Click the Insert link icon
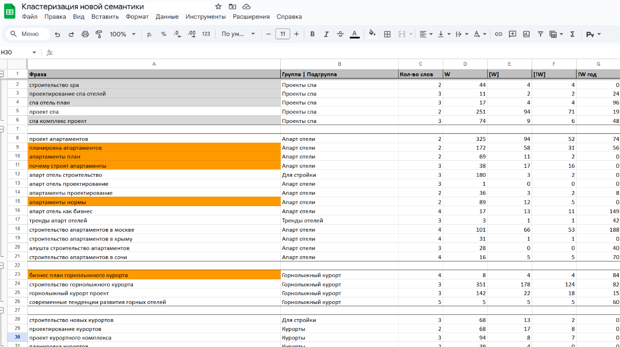The height and width of the screenshot is (347, 620). pyautogui.click(x=499, y=34)
